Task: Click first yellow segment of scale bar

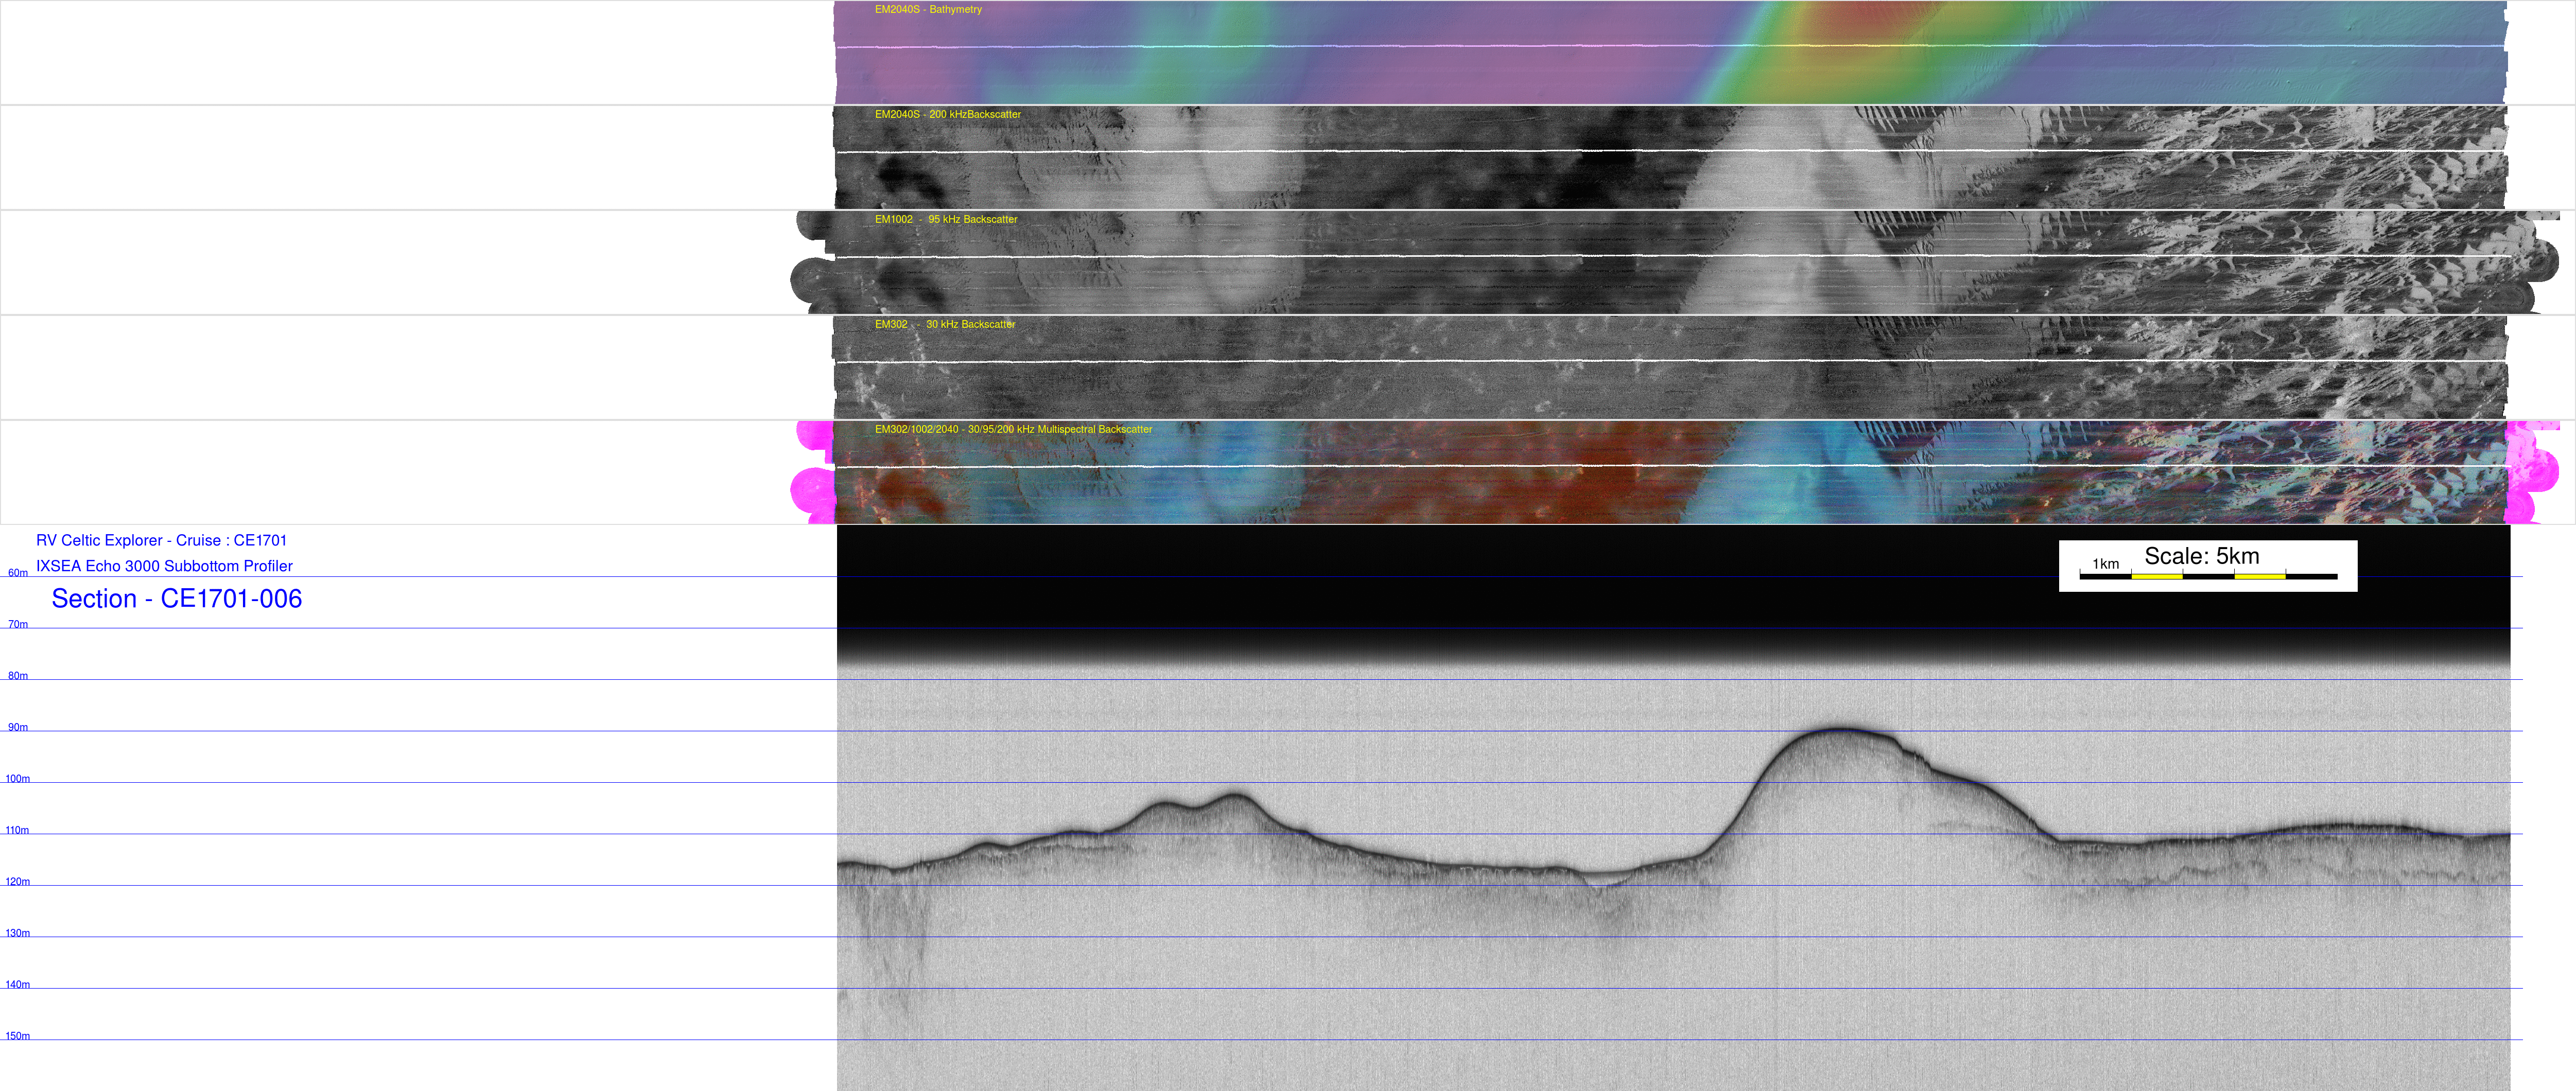Action: 2156,577
